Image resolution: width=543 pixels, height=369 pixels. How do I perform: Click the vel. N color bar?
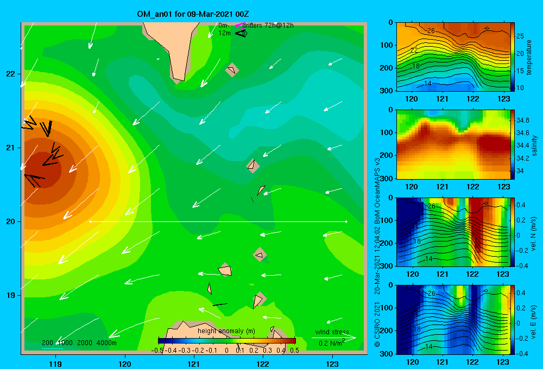tap(512, 232)
